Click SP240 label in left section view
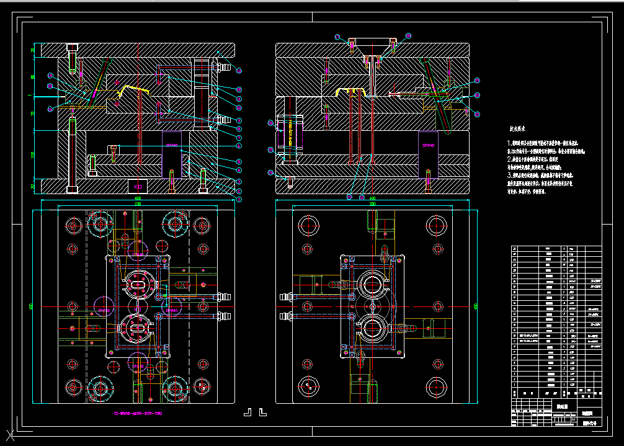Screen dimensions: 624x446 click(172, 146)
